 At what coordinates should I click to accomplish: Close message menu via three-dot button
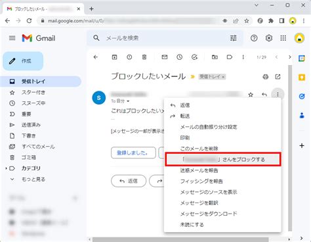click(x=278, y=95)
